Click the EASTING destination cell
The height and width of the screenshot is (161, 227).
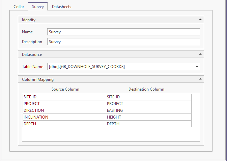pyautogui.click(x=148, y=110)
